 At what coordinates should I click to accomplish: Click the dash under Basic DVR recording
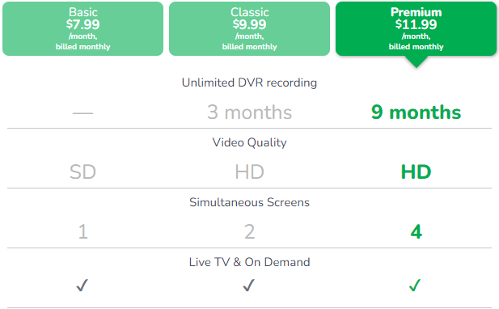tap(82, 113)
